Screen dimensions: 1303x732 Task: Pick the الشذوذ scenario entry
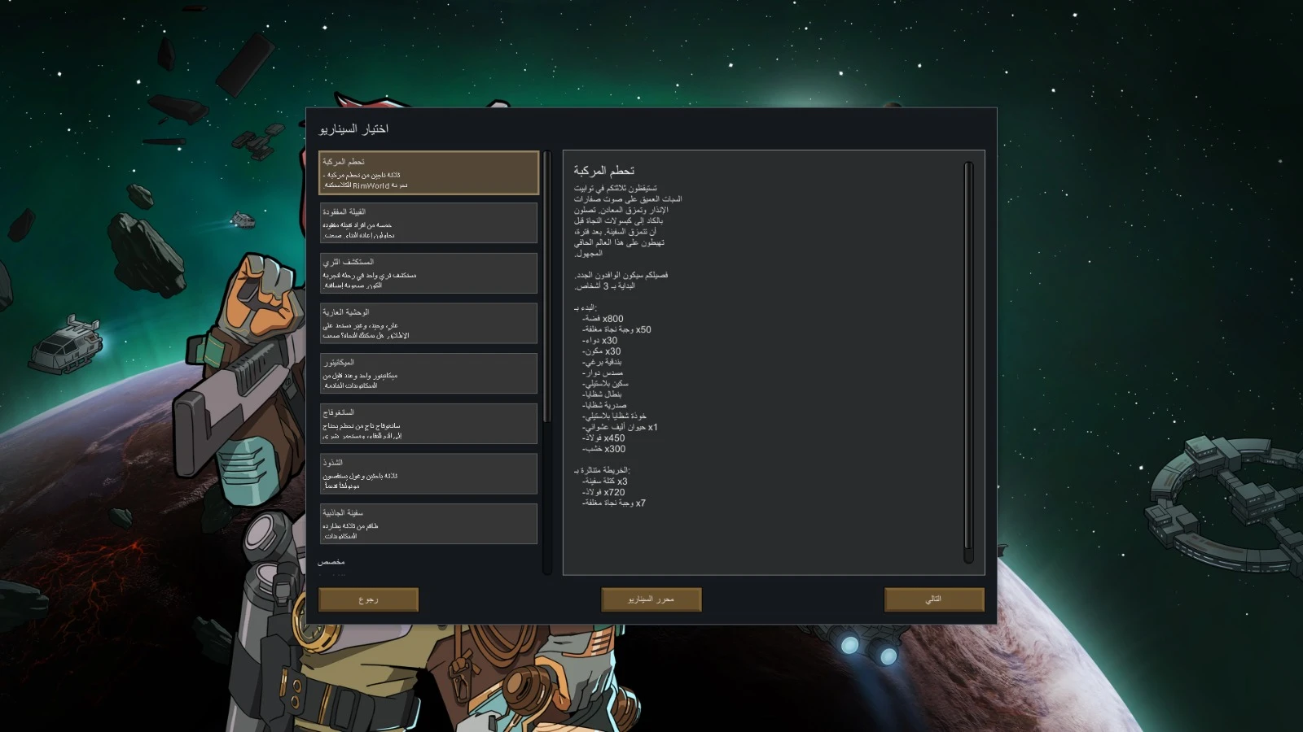[428, 473]
